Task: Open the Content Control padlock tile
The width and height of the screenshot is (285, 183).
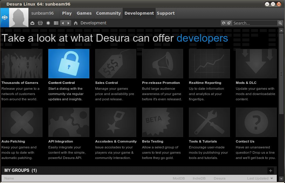Action: pos(69,64)
